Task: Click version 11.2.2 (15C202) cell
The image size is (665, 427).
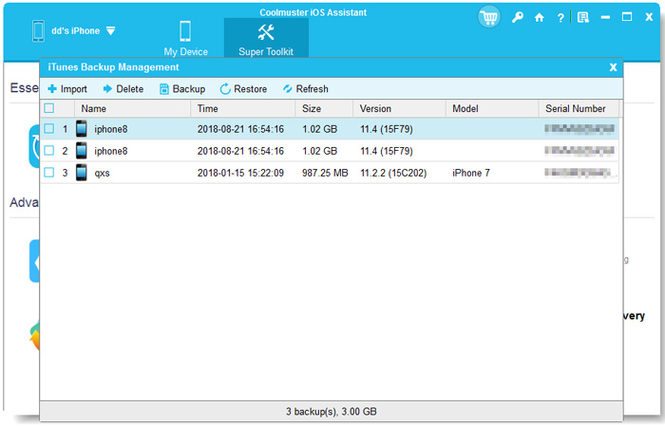Action: (393, 173)
